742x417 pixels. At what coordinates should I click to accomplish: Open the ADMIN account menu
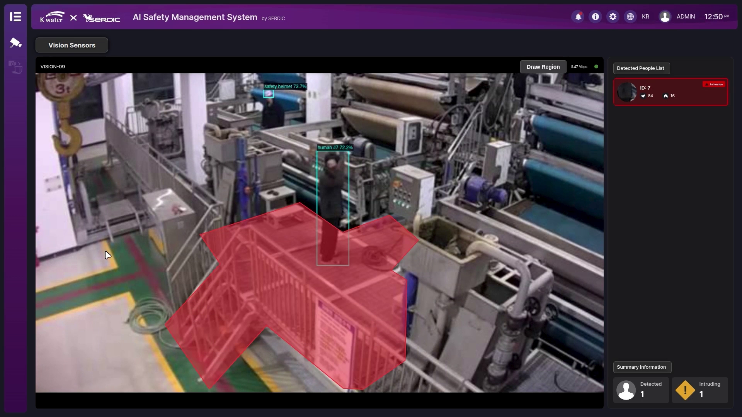click(686, 17)
